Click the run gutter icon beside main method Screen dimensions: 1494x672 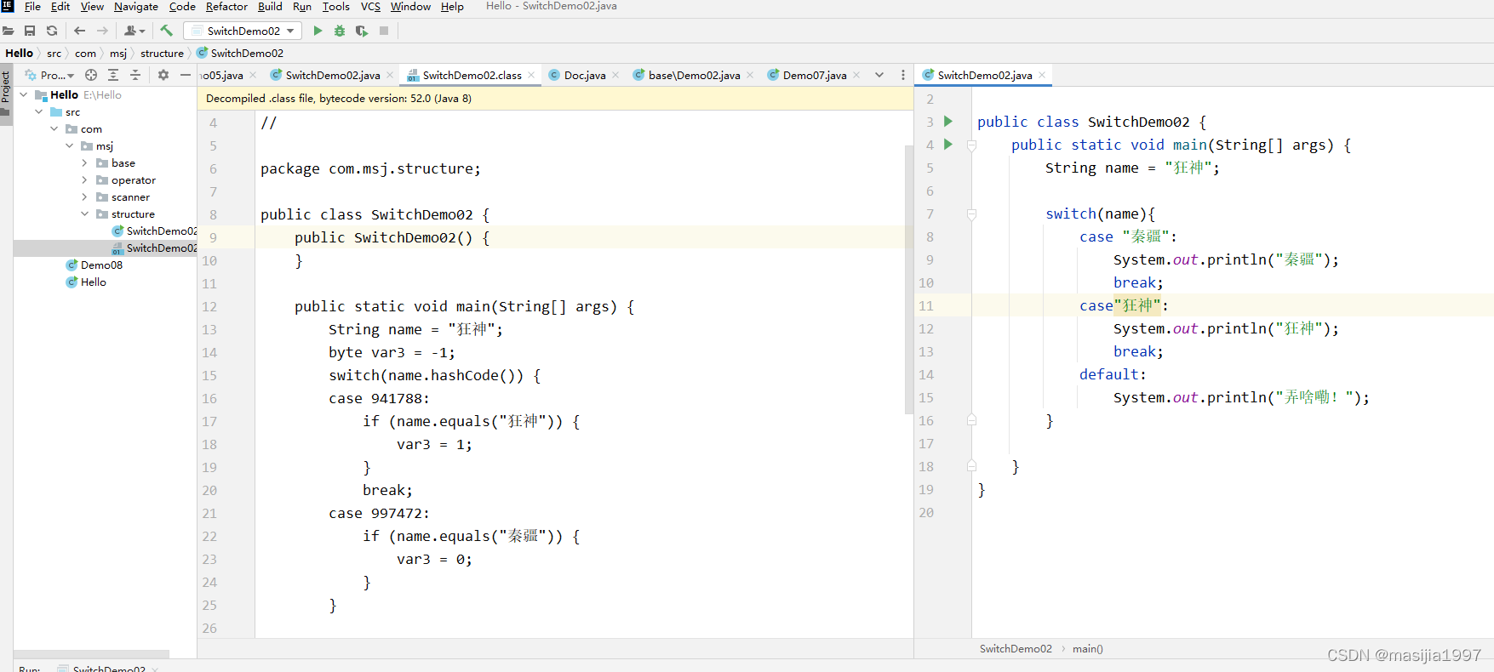948,145
